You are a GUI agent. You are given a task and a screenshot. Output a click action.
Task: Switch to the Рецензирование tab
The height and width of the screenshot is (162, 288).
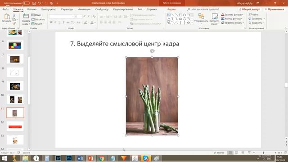pyautogui.click(x=123, y=9)
